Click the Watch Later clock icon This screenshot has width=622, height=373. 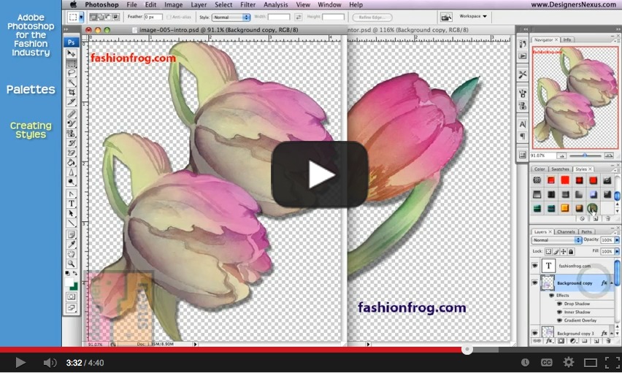click(525, 362)
